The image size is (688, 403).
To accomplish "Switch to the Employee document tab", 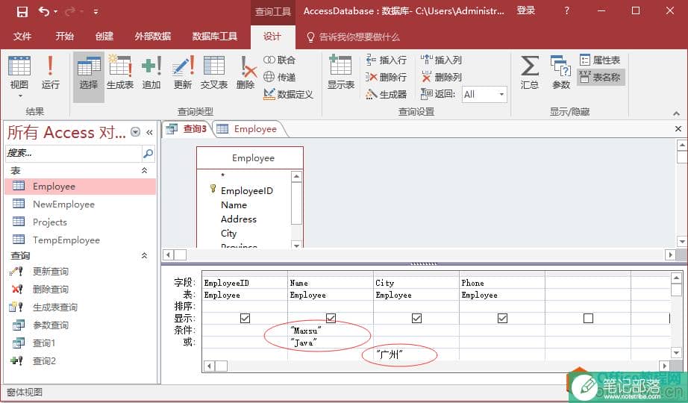I will pos(248,128).
